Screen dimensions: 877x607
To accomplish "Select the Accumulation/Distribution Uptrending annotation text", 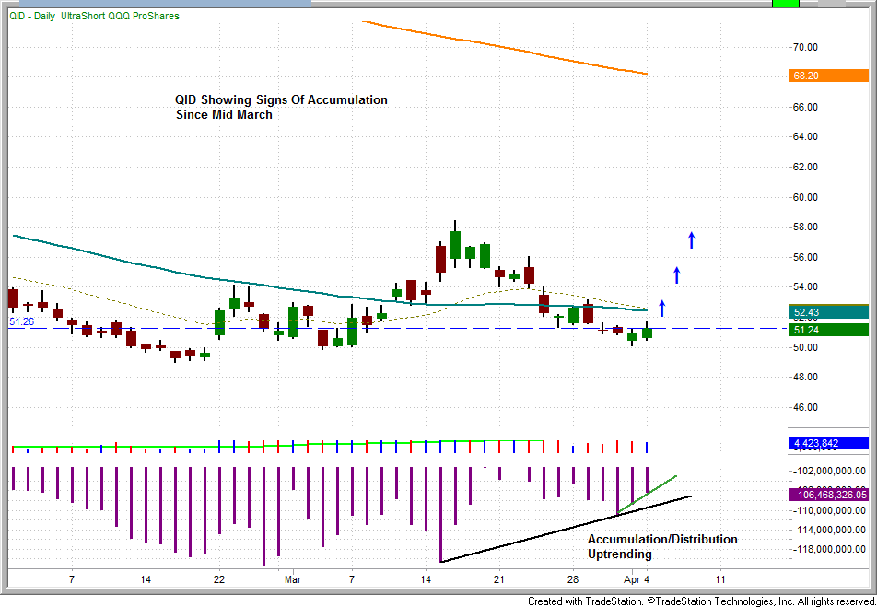I will coord(662,546).
